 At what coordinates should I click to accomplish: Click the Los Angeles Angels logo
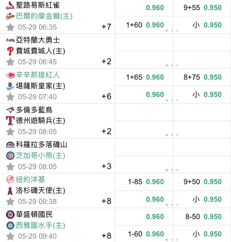point(10,191)
